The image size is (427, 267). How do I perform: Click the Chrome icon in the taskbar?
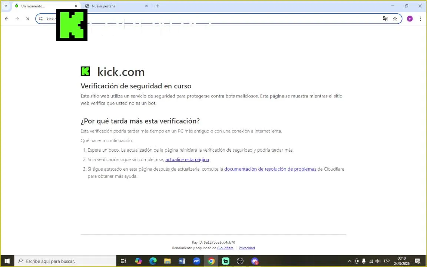211,261
